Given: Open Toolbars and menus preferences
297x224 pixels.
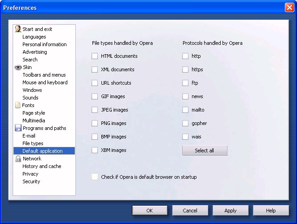Looking at the screenshot, I should coord(44,75).
